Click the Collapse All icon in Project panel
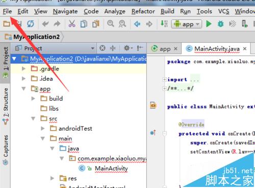255x188 pixels. point(113,48)
